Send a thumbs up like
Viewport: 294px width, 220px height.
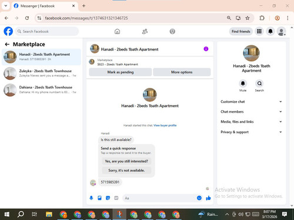point(208,198)
